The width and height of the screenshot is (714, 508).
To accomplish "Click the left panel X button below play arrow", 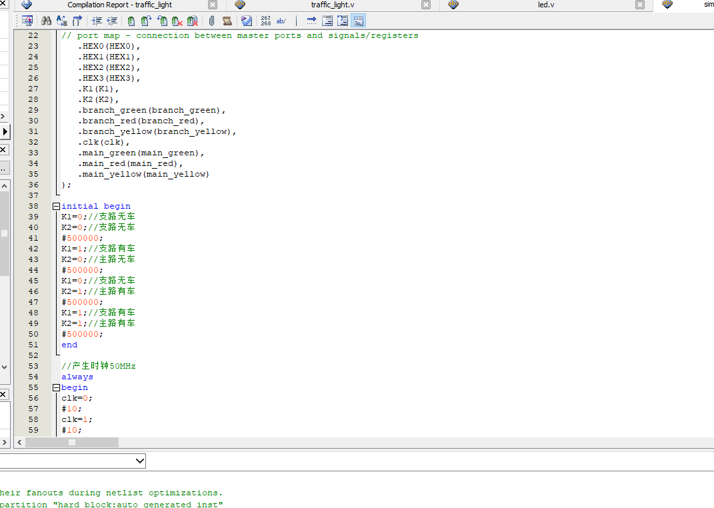I will click(x=3, y=149).
